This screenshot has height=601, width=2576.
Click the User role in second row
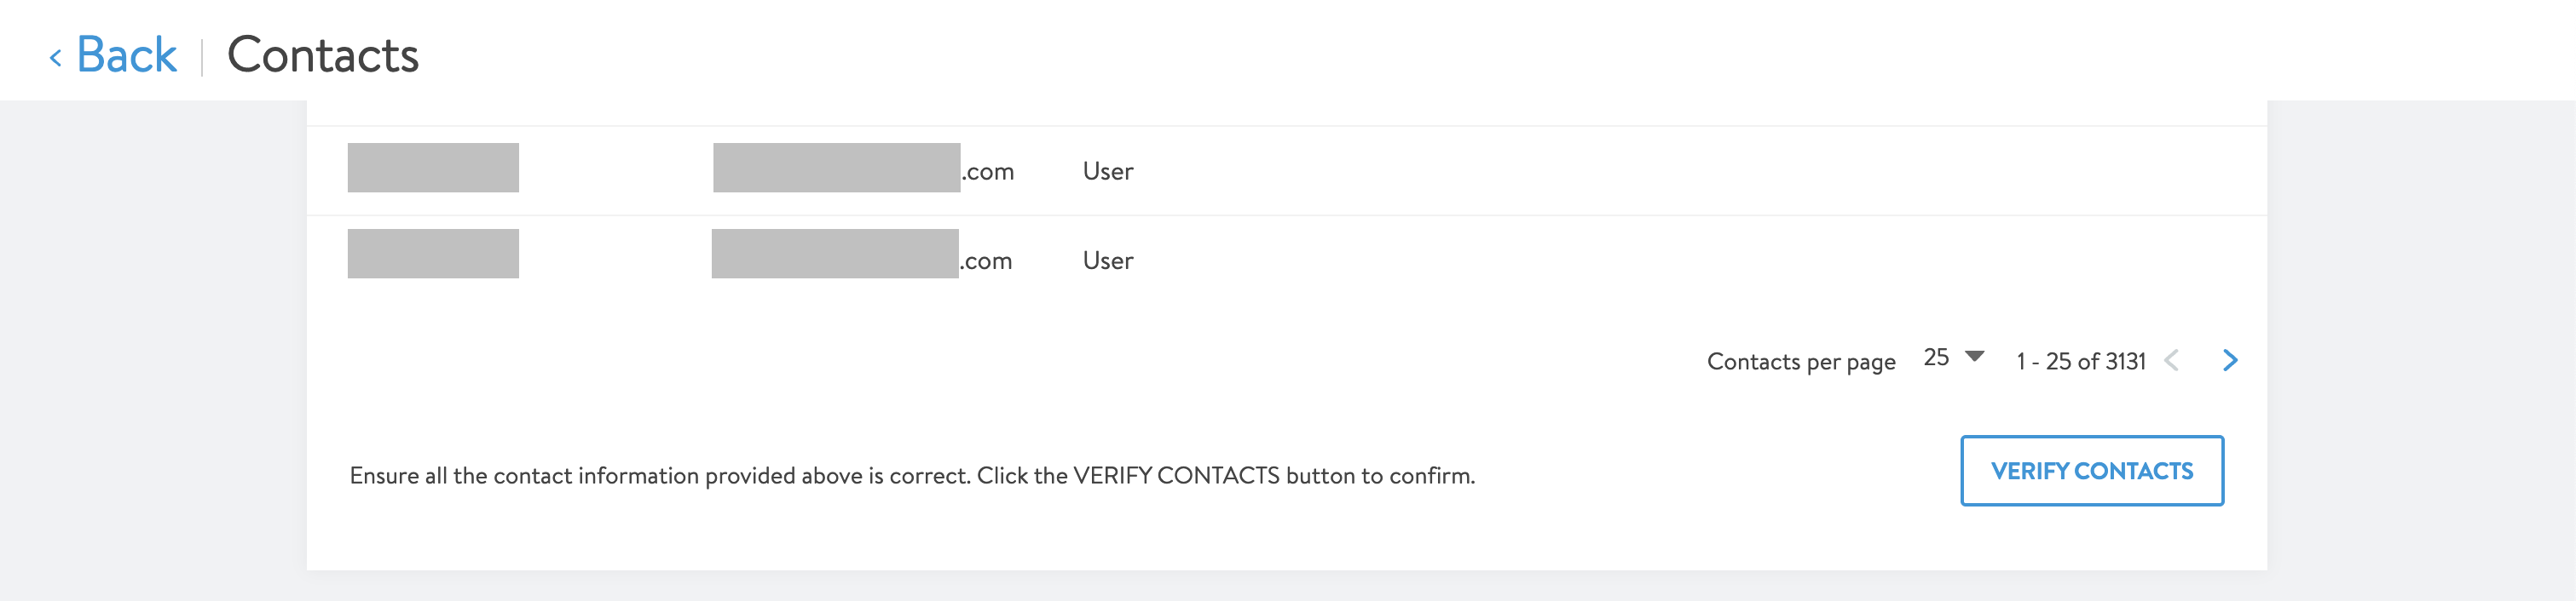point(1108,260)
